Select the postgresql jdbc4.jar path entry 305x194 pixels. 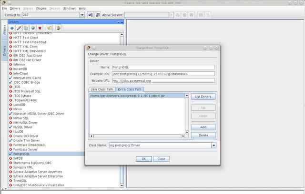pos(137,96)
